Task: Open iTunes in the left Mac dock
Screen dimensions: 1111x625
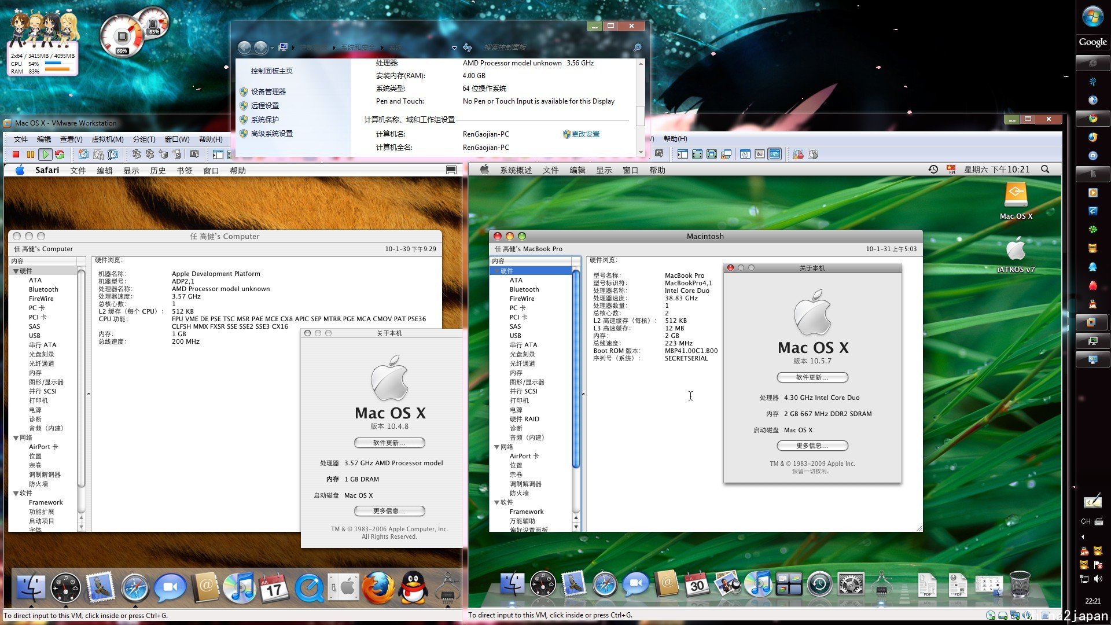Action: (239, 588)
